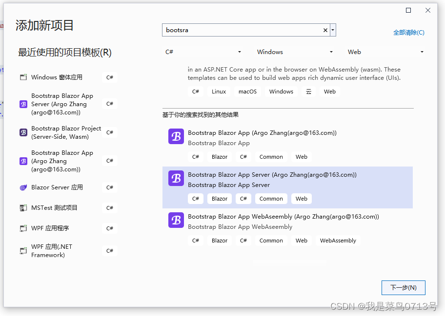445x316 pixels.
Task: Click the 云 tag in the description area
Action: 309,91
